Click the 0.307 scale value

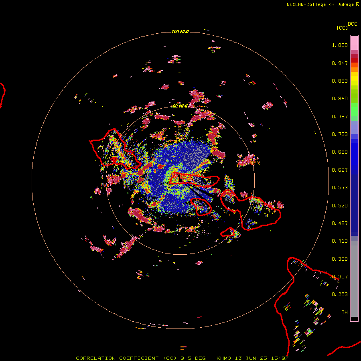340,277
